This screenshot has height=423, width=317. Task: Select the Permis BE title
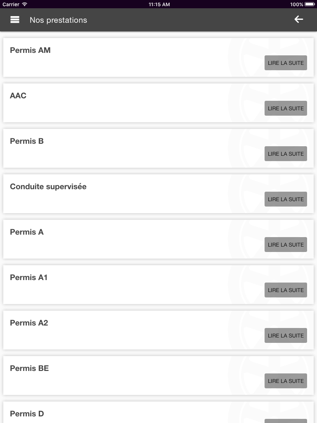click(x=29, y=368)
